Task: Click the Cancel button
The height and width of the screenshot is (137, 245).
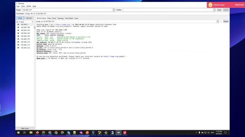Action: click(x=226, y=10)
